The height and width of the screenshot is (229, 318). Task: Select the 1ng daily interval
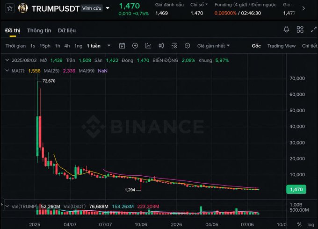pyautogui.click(x=78, y=46)
